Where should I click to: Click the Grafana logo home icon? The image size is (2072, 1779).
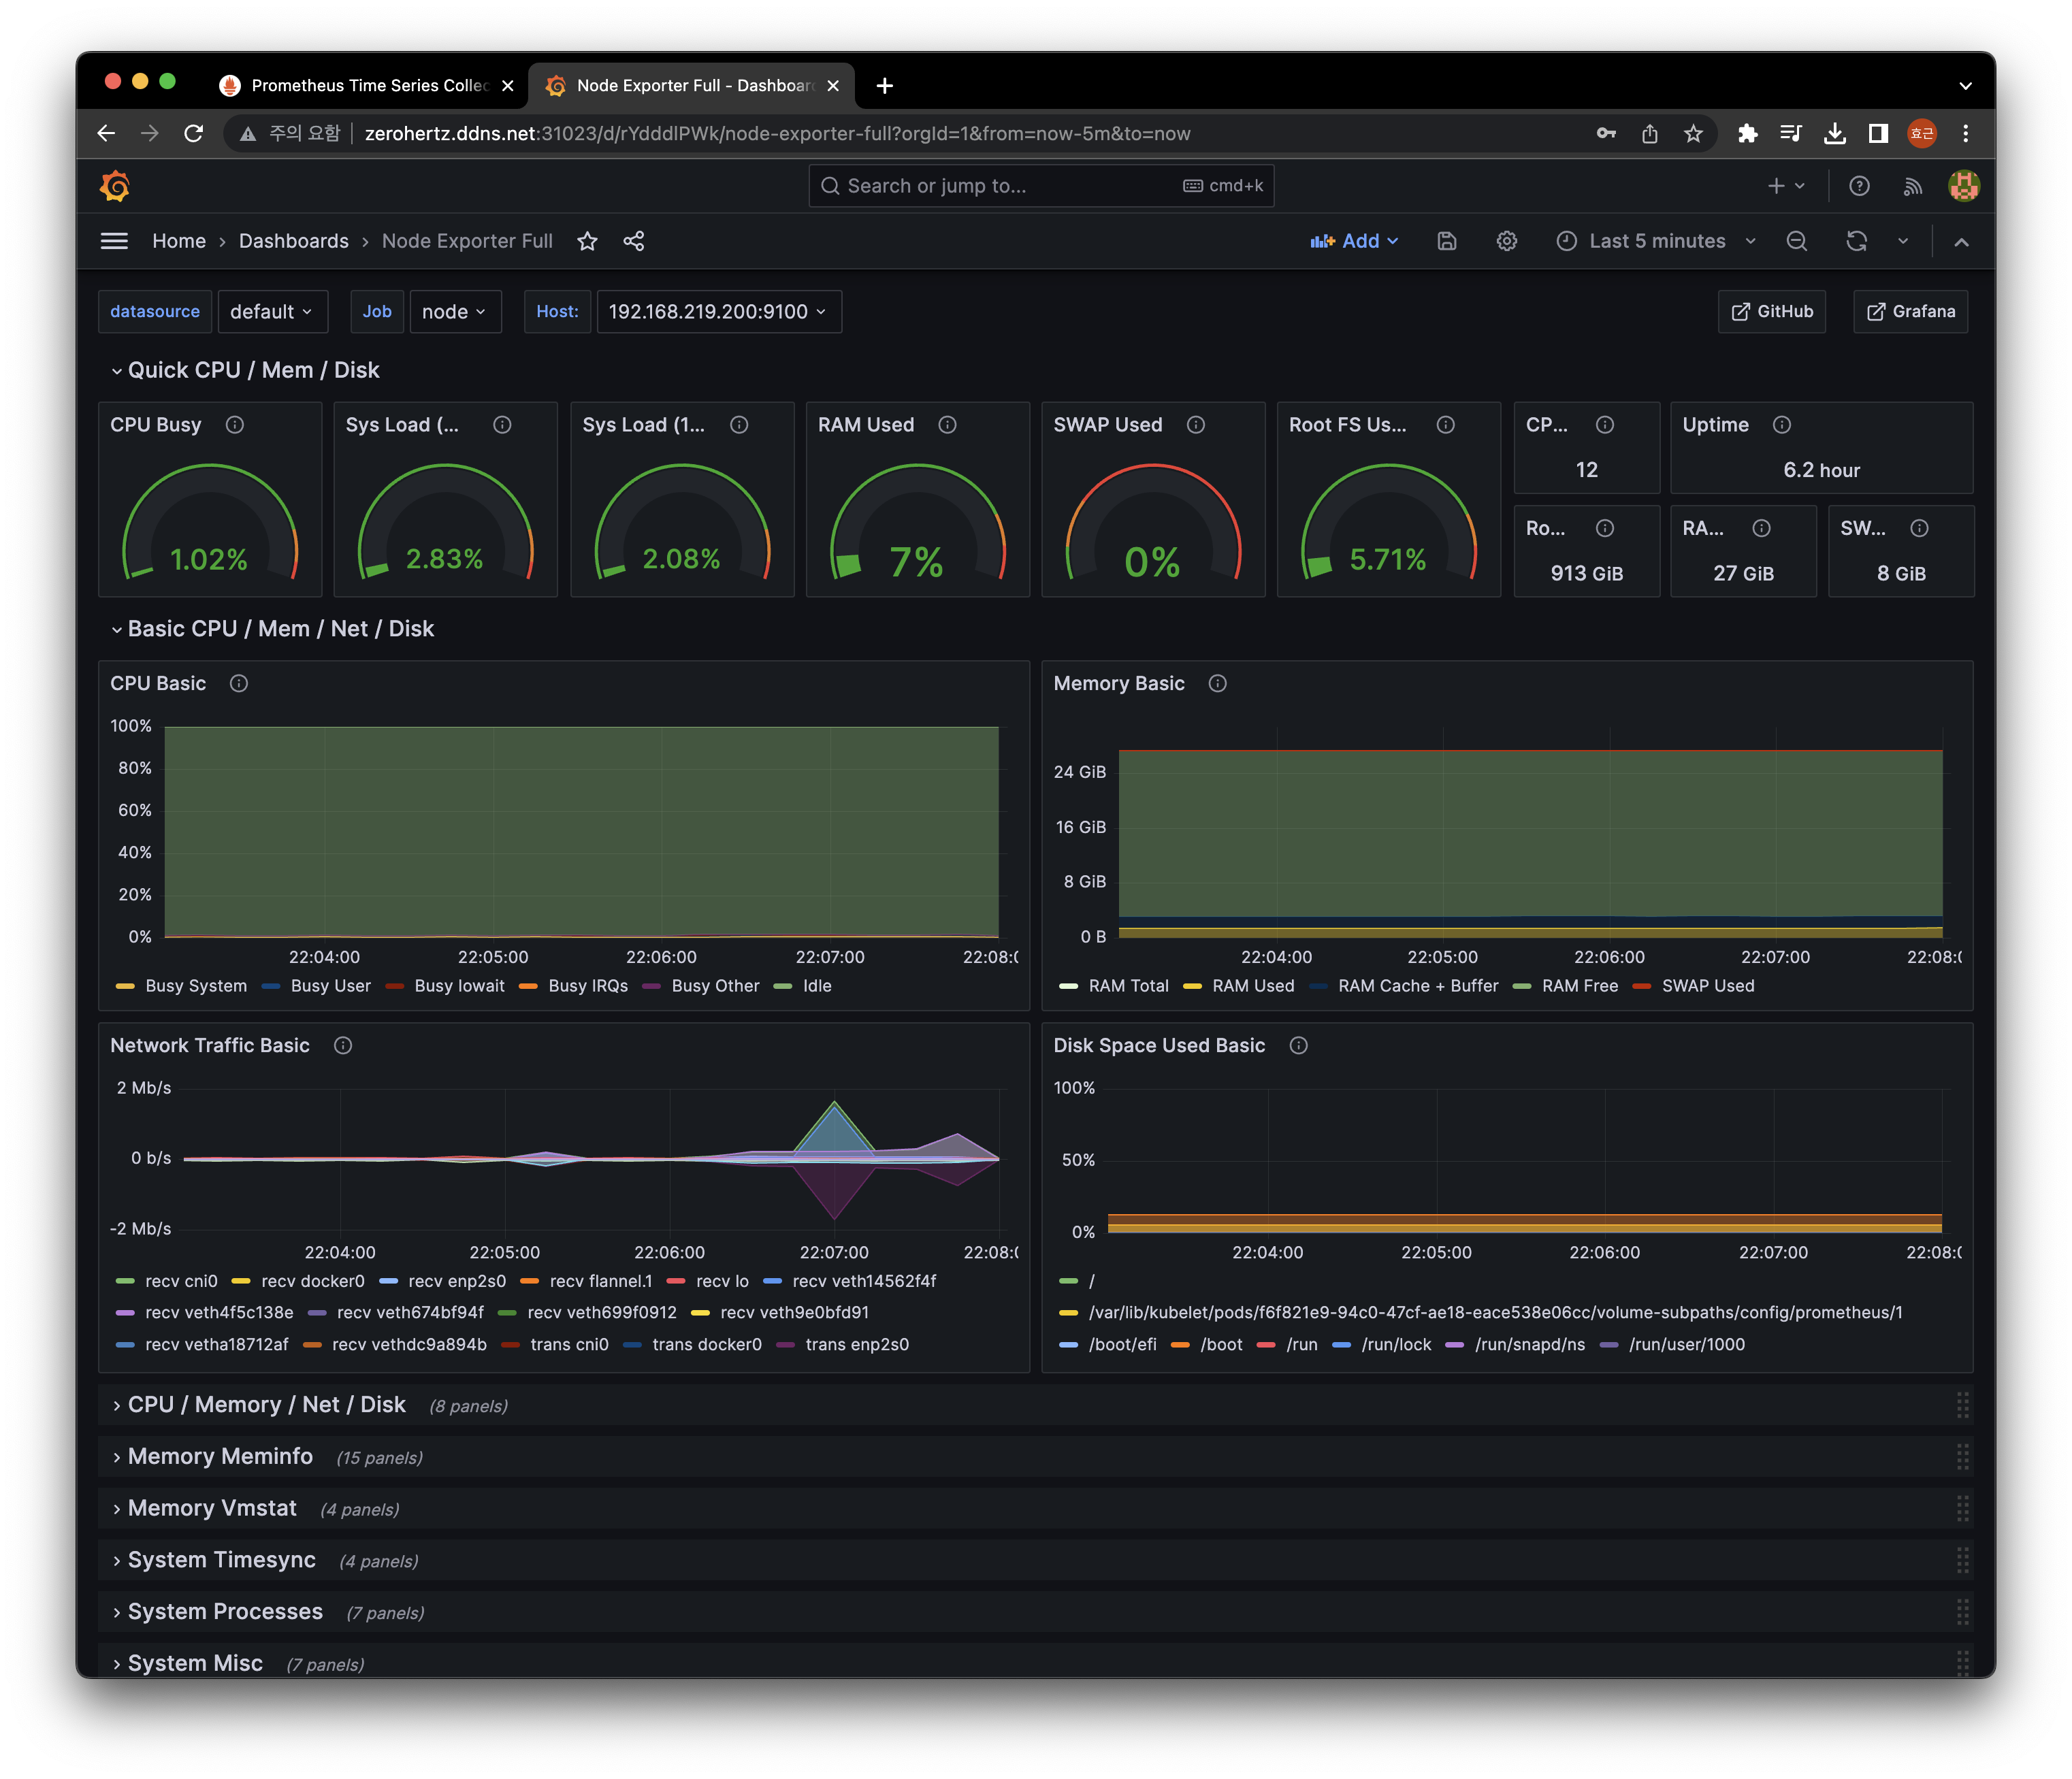[115, 186]
